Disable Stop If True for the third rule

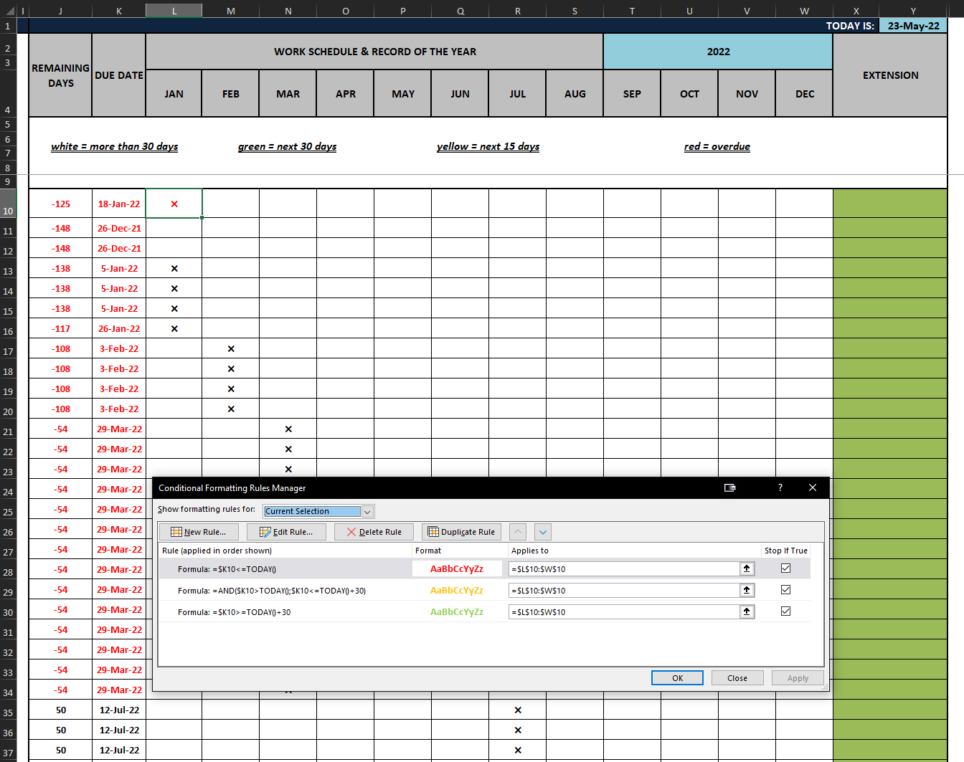pos(785,611)
